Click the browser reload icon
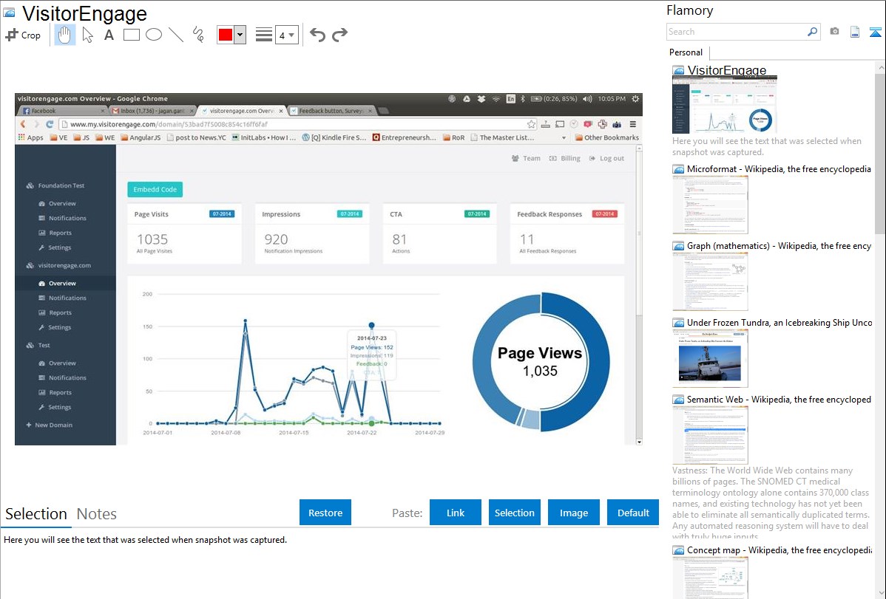 pyautogui.click(x=49, y=124)
